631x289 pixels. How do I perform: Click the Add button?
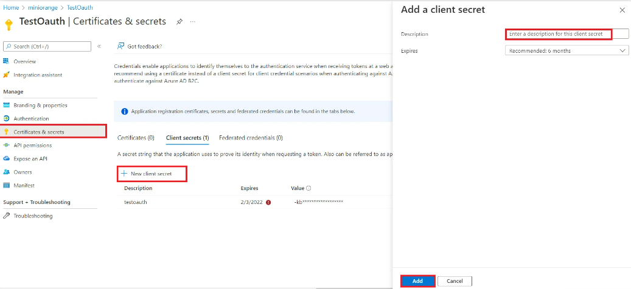(x=417, y=281)
